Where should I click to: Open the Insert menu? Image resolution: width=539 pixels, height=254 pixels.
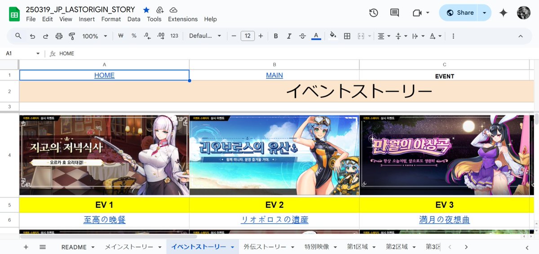click(87, 19)
